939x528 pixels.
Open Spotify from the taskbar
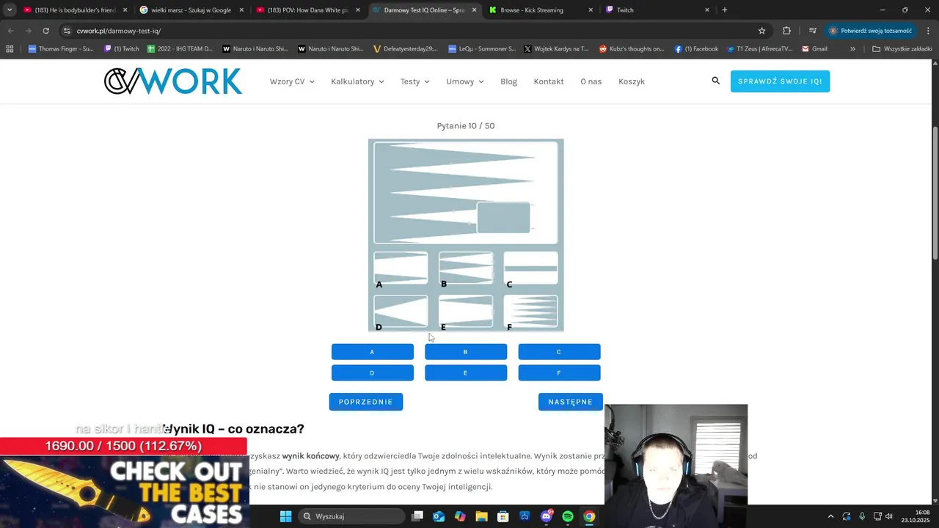click(x=568, y=516)
